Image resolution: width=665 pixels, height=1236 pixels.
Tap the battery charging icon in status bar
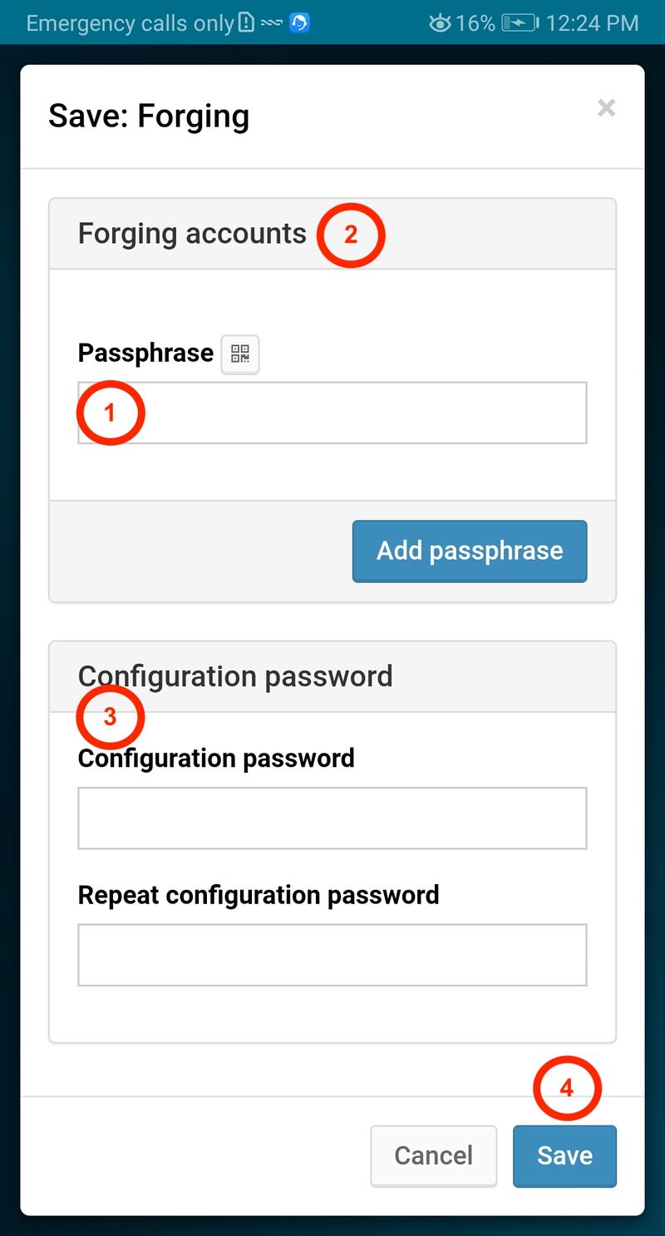[520, 23]
